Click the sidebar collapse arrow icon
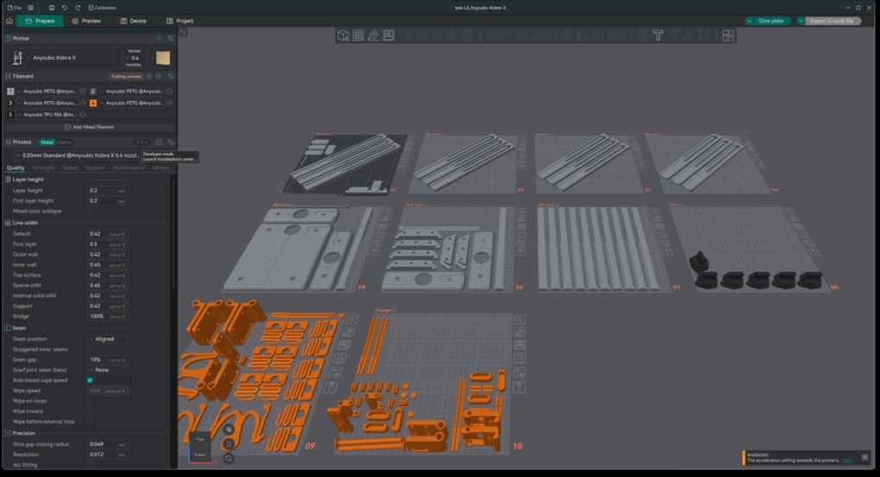Screen dimensions: 880x477 183,33
